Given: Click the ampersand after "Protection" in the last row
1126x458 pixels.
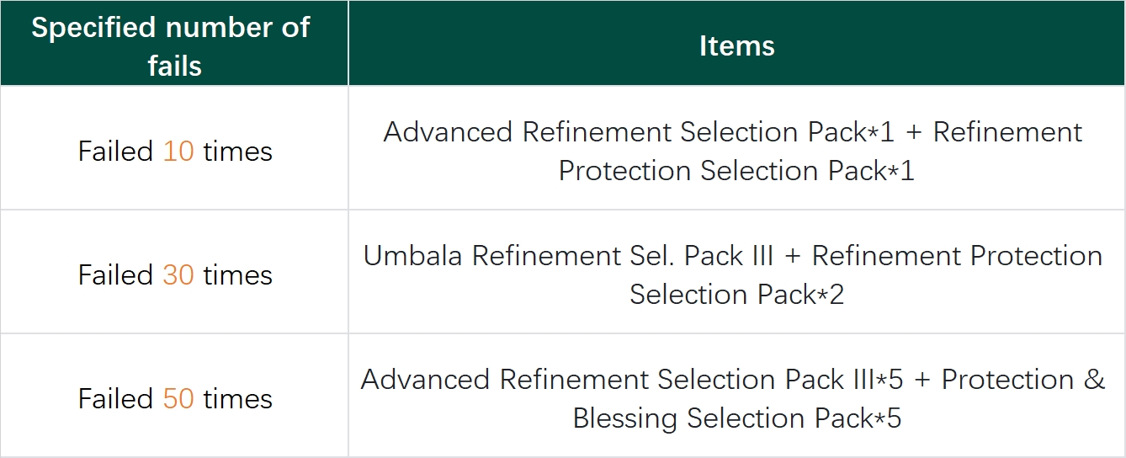Looking at the screenshot, I should click(1094, 380).
